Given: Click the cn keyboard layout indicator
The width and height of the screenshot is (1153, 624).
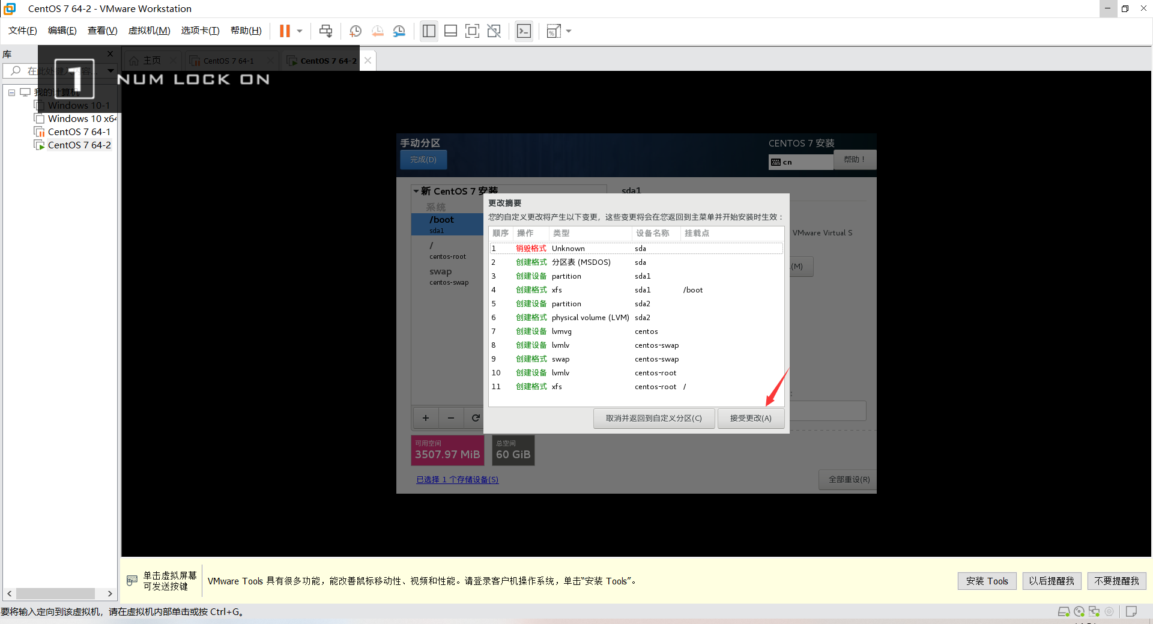Looking at the screenshot, I should [x=800, y=162].
